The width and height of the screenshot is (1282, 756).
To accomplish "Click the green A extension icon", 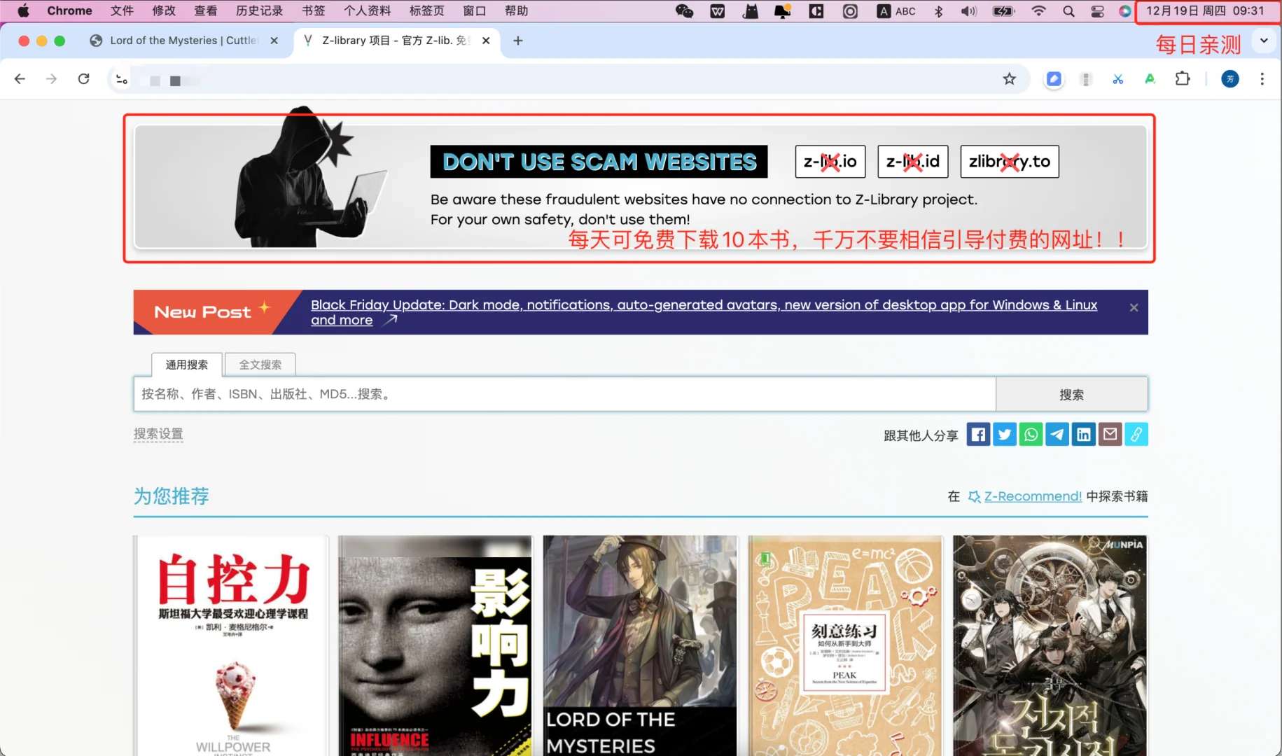I will [x=1150, y=79].
